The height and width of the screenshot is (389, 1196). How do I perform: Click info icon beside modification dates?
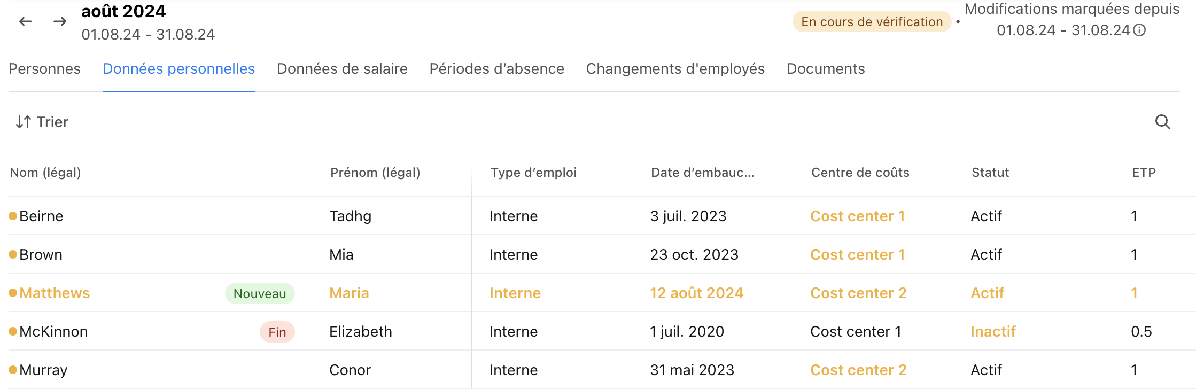click(1139, 30)
